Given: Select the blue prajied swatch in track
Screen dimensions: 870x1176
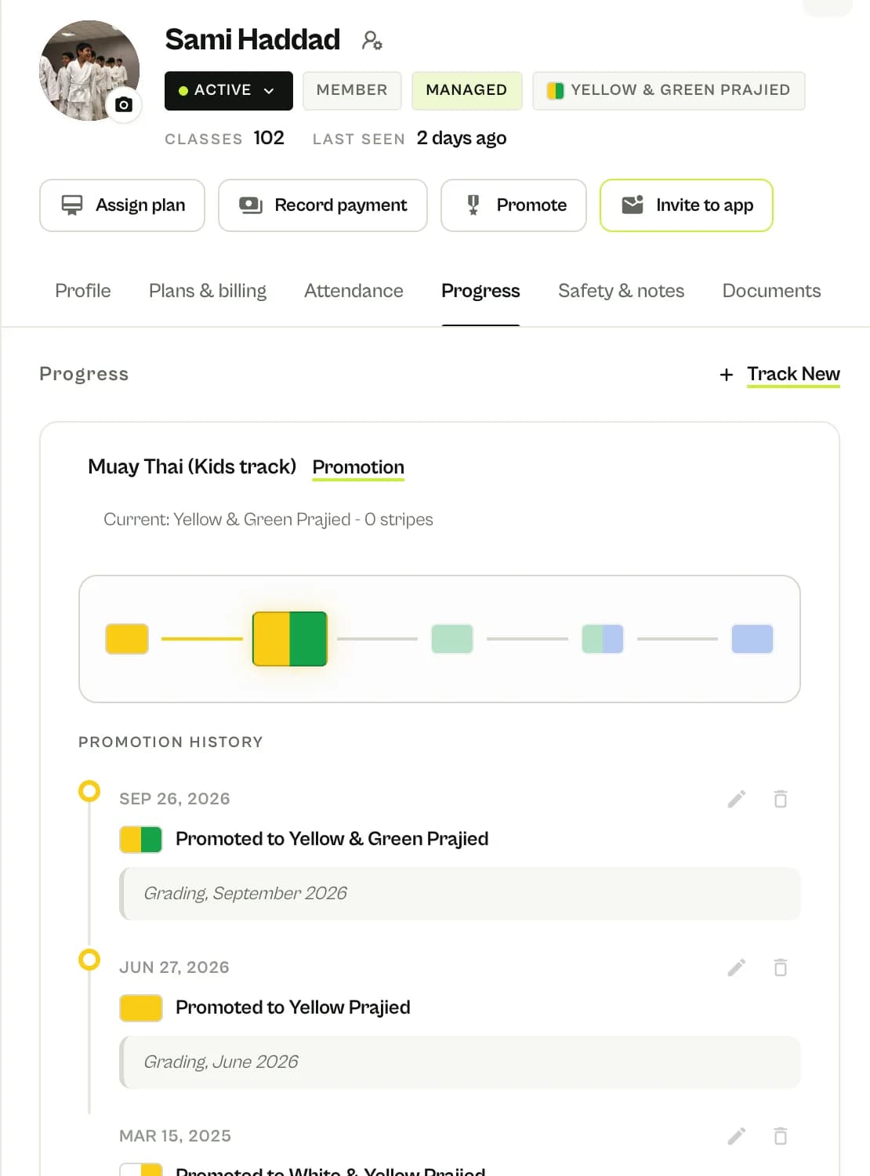Looking at the screenshot, I should point(752,639).
